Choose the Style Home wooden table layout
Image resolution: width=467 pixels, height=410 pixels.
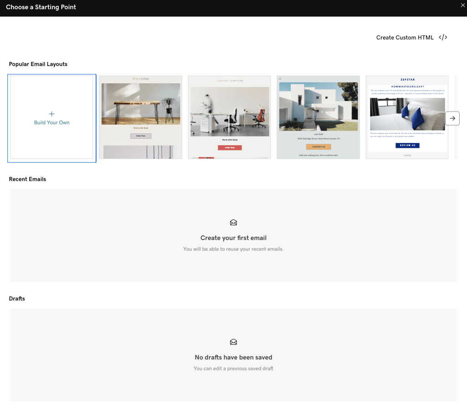[140, 117]
